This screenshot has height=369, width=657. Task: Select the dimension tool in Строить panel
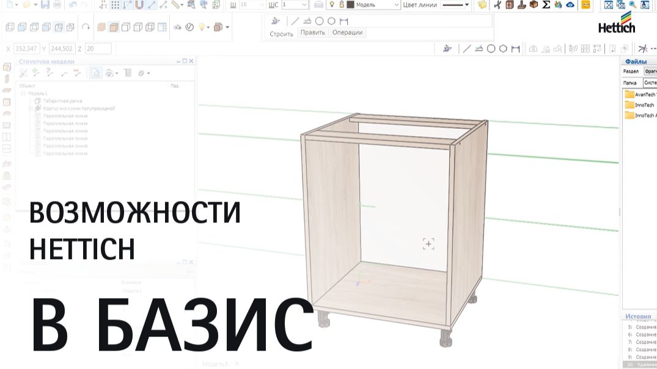pos(344,21)
